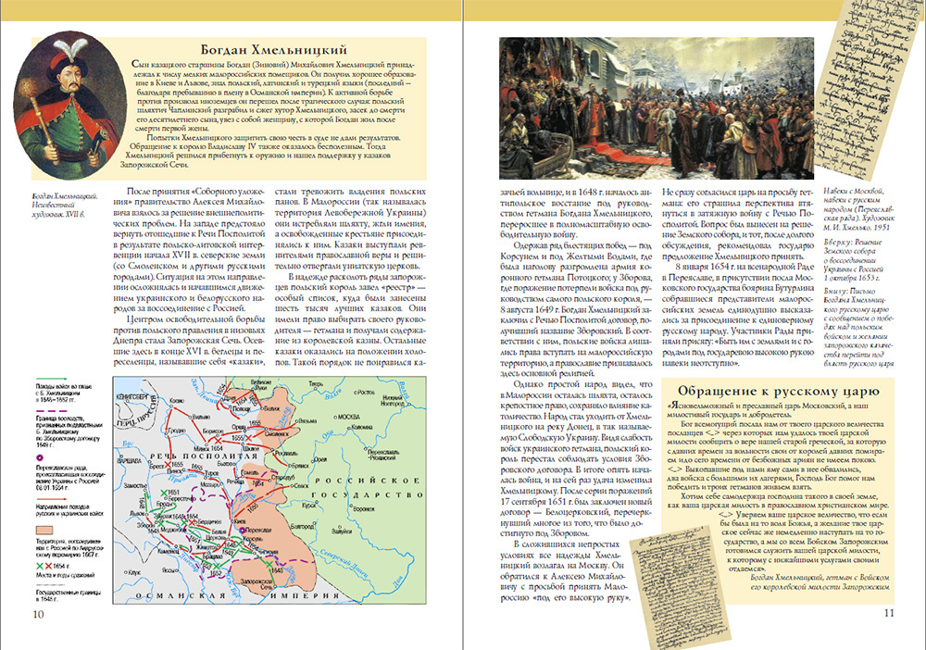This screenshot has width=926, height=650.
Task: Click the purple dashed line legend symbol
Action: [51, 411]
